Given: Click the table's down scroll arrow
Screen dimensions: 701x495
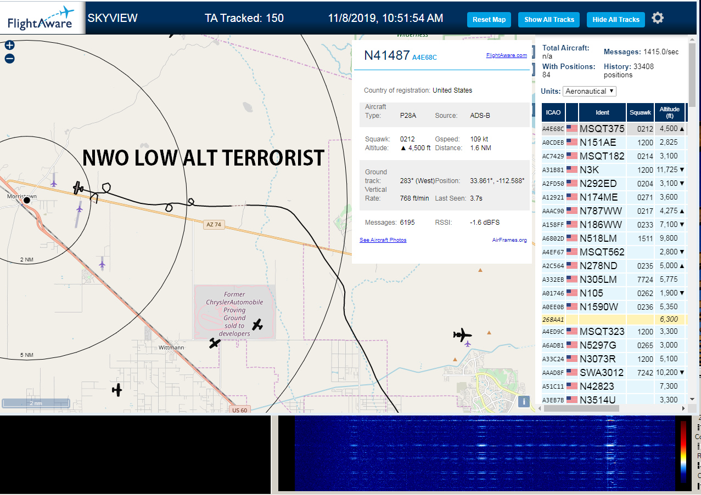Looking at the screenshot, I should [x=692, y=399].
